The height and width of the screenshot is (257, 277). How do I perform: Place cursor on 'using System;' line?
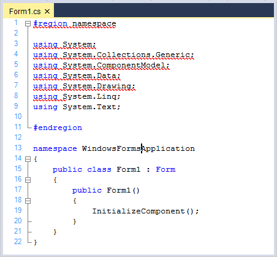point(64,44)
